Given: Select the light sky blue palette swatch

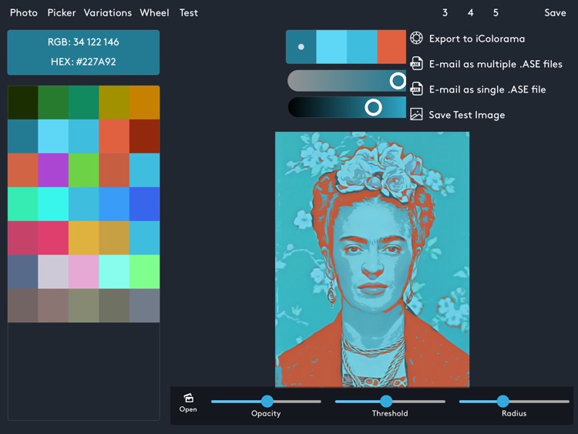Looking at the screenshot, I should click(331, 47).
